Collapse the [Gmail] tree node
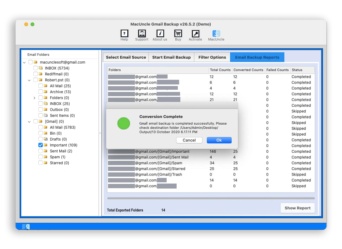Viewport: 342px width, 249px height. click(x=29, y=122)
